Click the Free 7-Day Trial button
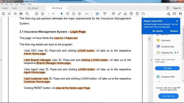184x103 pixels. tap(168, 96)
